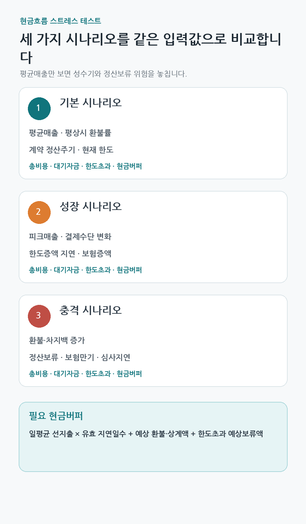Screen dimensions: 306x524
Task: Click the 일평균 선지출 formula text
Action: click(146, 434)
